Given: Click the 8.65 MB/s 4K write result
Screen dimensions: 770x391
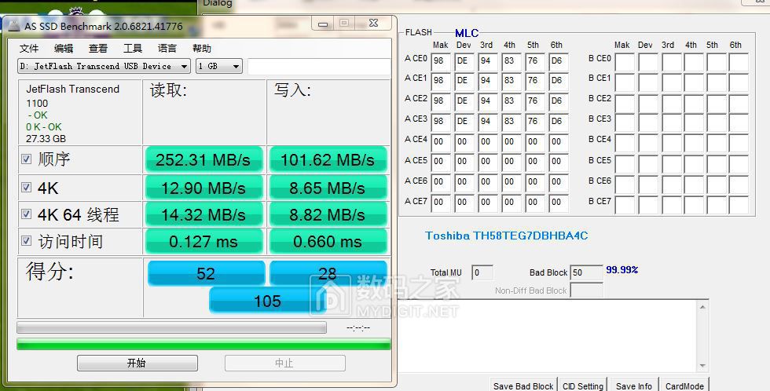Looking at the screenshot, I should pyautogui.click(x=328, y=188).
